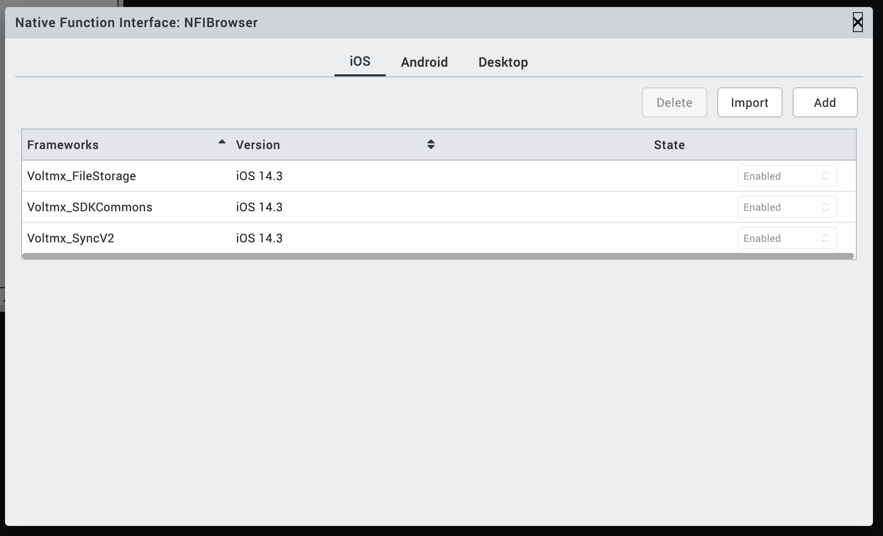Click the horizontal scrollbar below the table
This screenshot has height=536, width=883.
coord(438,256)
